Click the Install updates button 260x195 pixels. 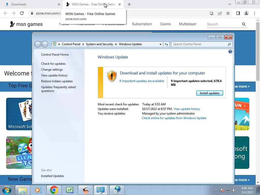click(x=209, y=93)
